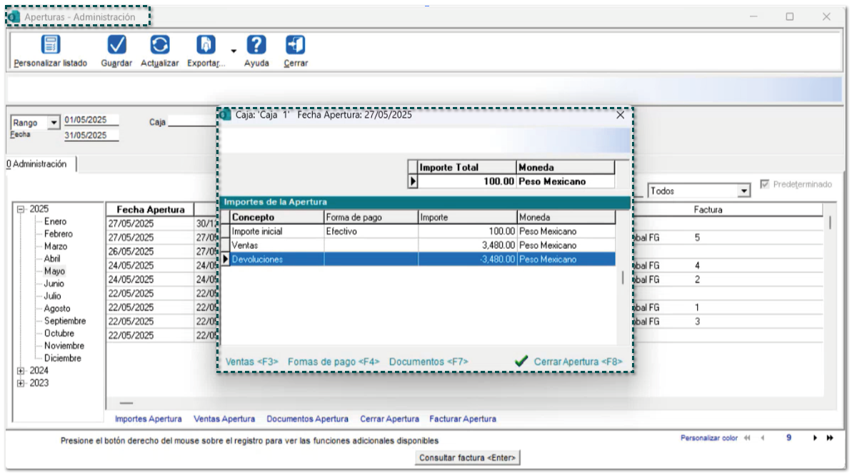Expand the 2024 tree node
Viewport: 852px width, 475px height.
(21, 371)
